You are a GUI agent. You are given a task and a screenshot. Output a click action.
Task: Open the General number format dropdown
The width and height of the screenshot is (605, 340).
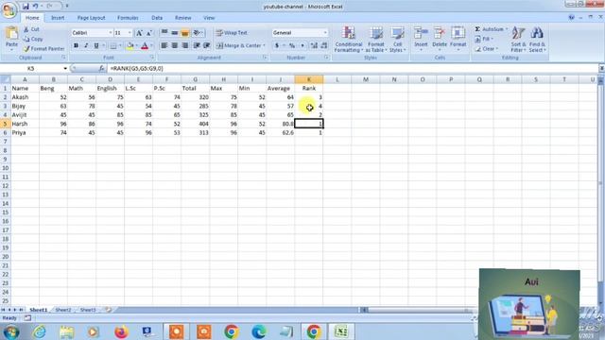pos(325,33)
